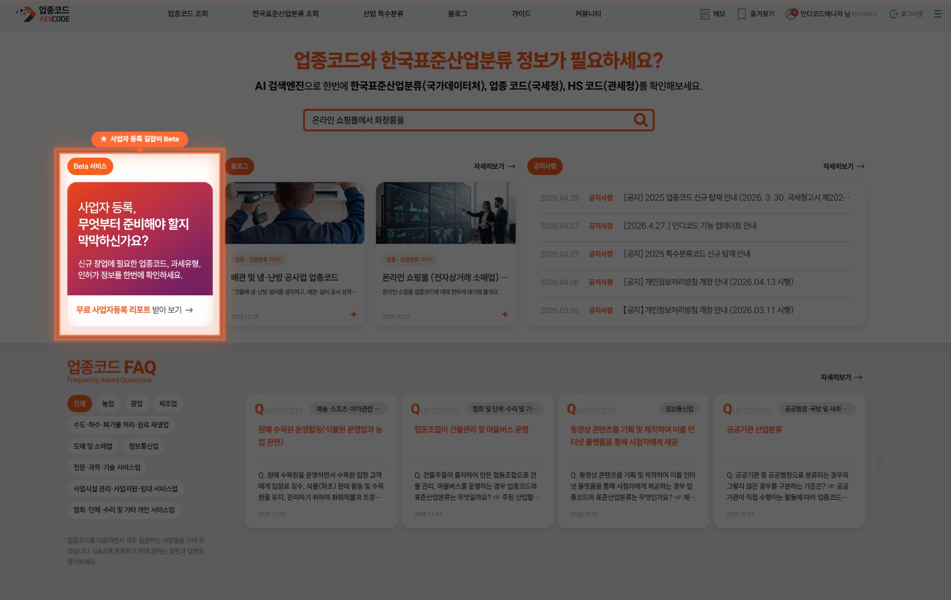
Task: Click the search magnifier icon
Action: tap(640, 120)
